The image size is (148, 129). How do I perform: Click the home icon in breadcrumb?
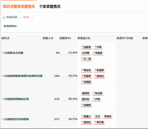[x=4, y=17]
